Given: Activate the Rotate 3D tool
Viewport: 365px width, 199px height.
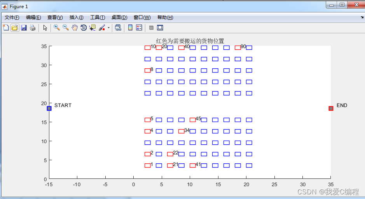Looking at the screenshot, I should pyautogui.click(x=84, y=28).
